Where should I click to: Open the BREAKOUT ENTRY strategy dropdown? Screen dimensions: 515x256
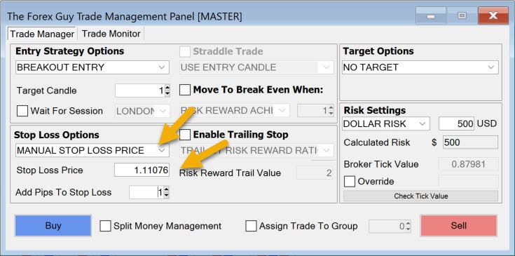pyautogui.click(x=92, y=67)
